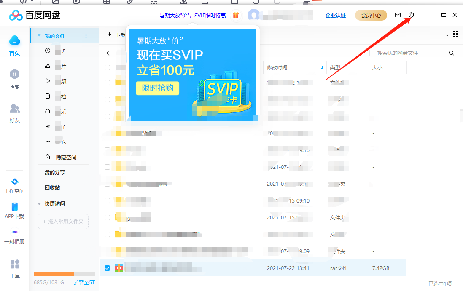This screenshot has height=291, width=463.
Task: Click the Baidu Netdisk logo
Action: [35, 15]
